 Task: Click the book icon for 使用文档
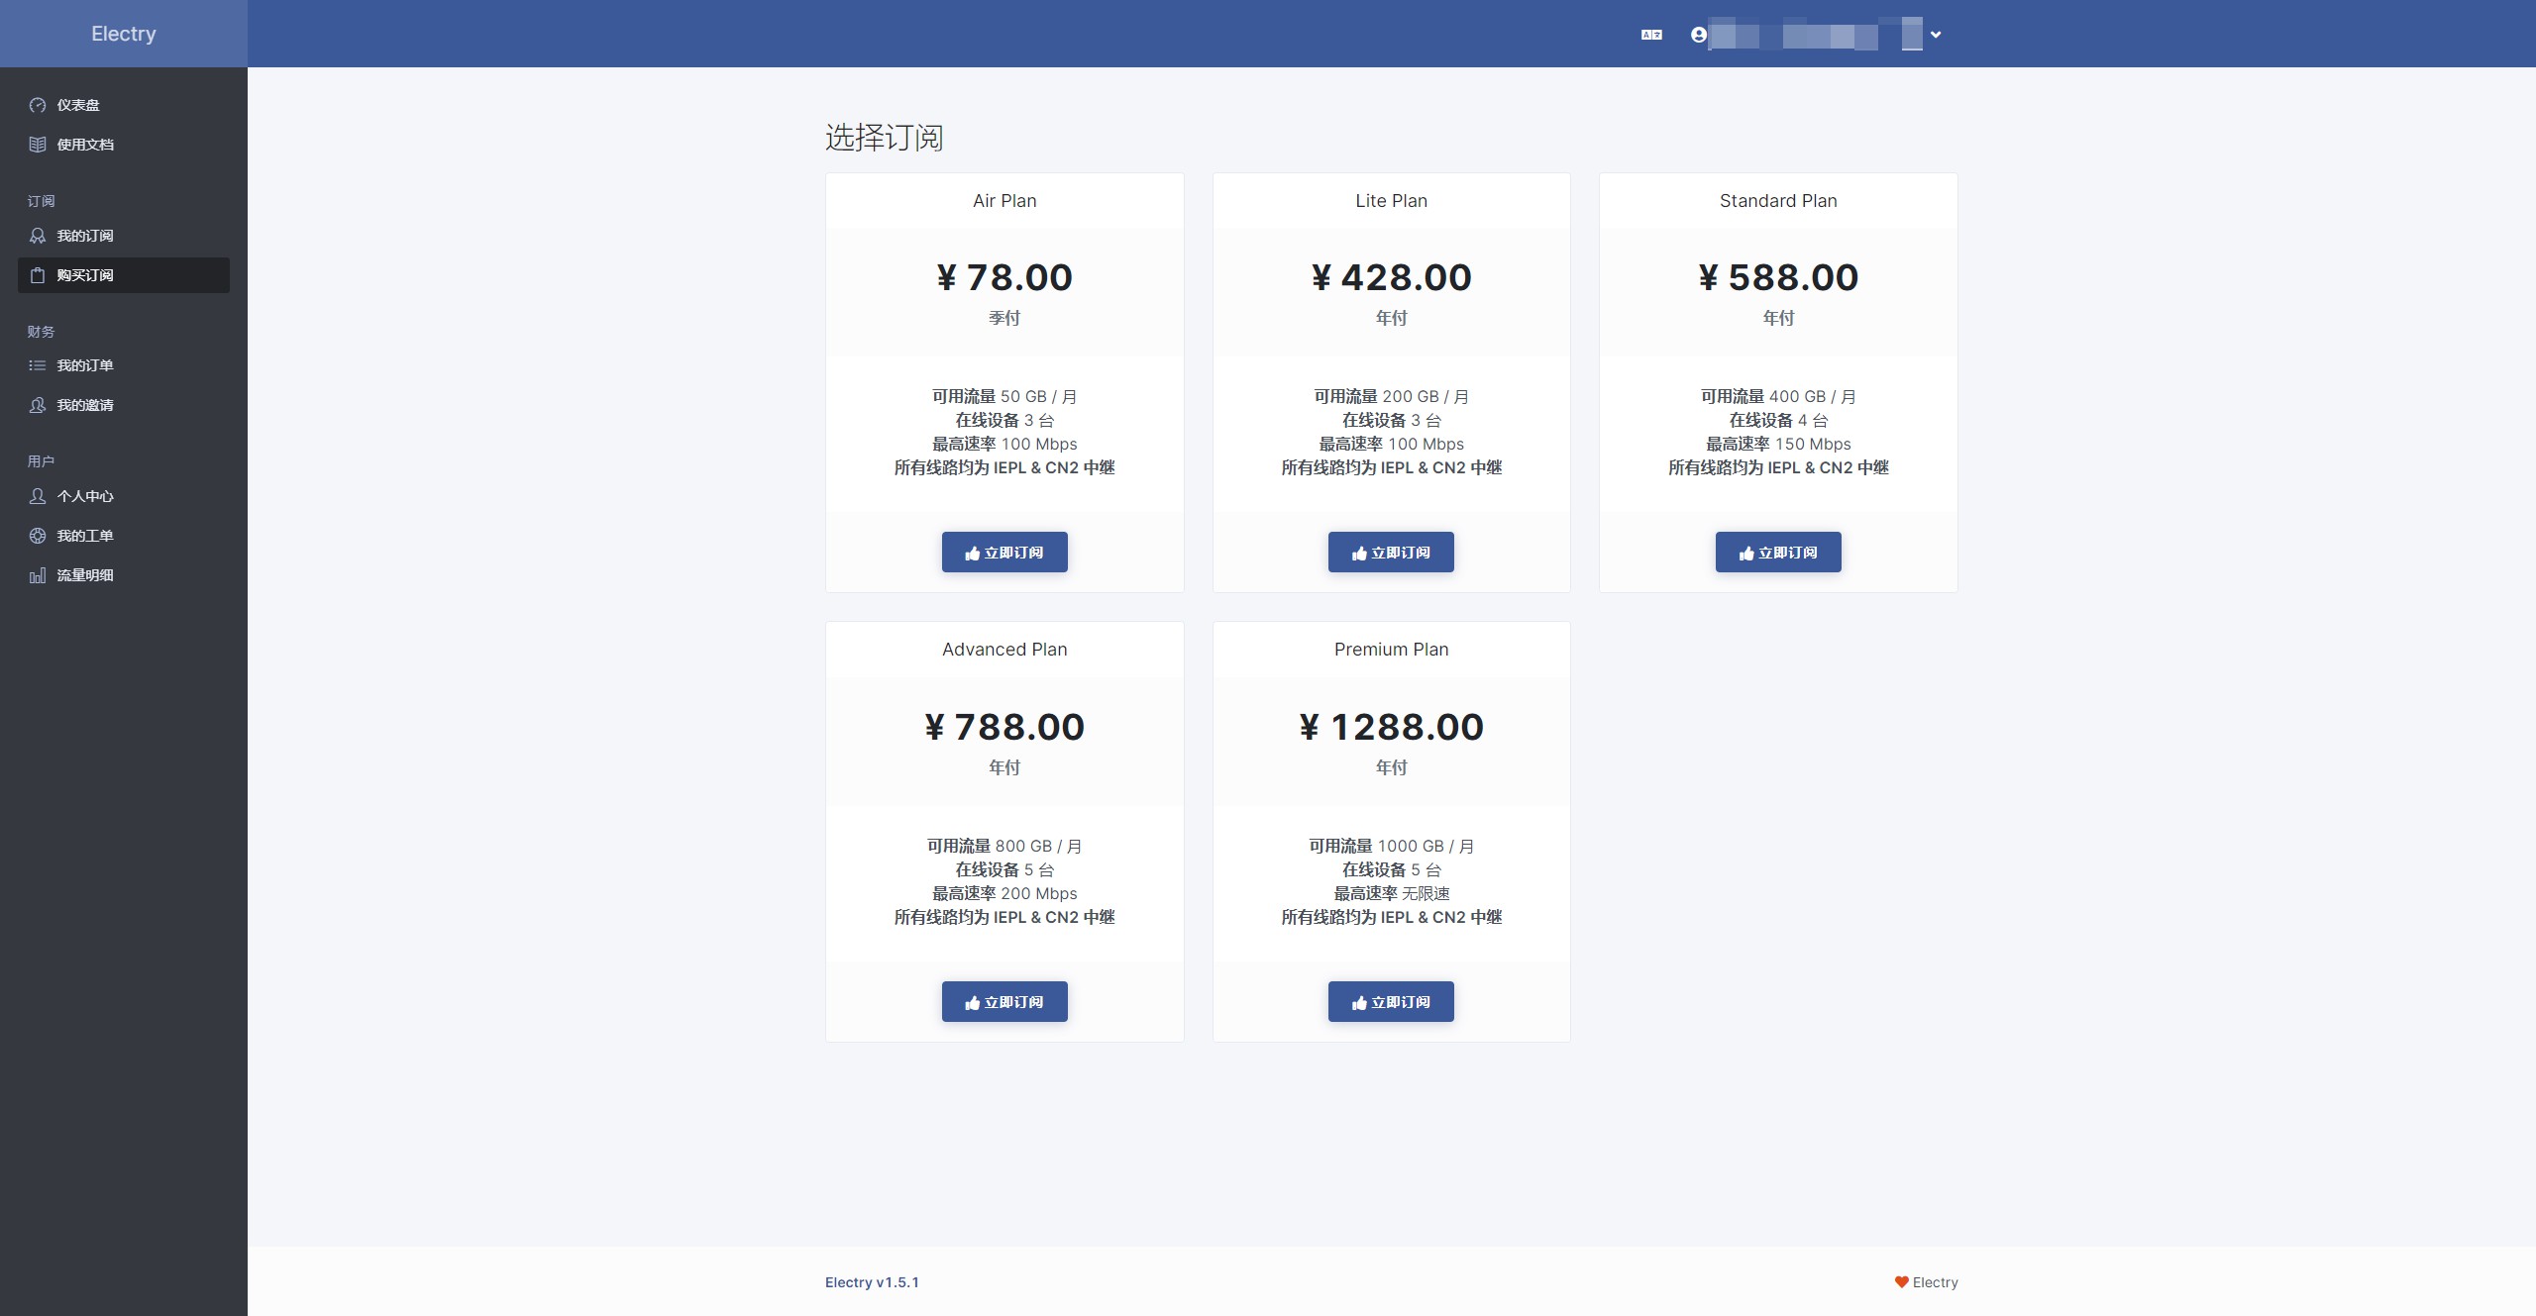[x=38, y=145]
